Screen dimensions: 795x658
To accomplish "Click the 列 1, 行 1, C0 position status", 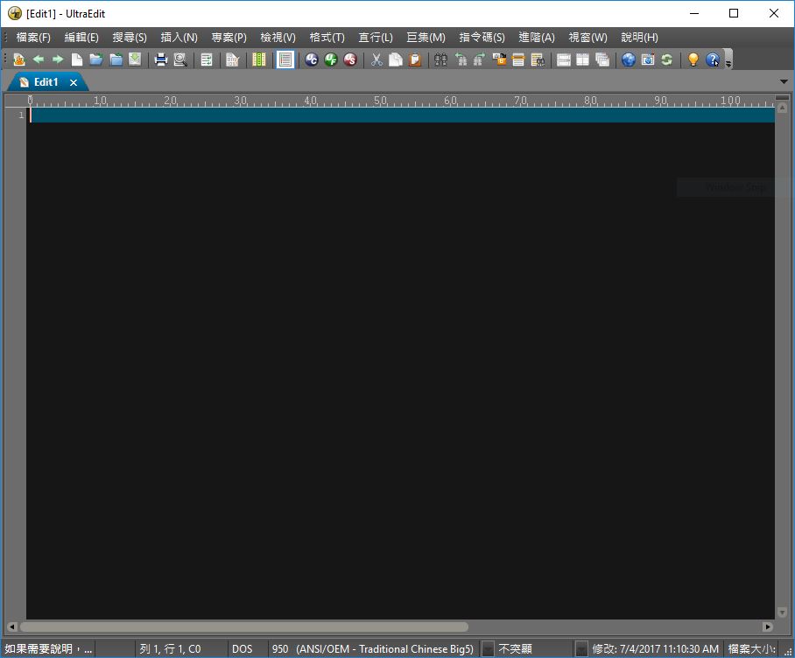I will [x=171, y=649].
